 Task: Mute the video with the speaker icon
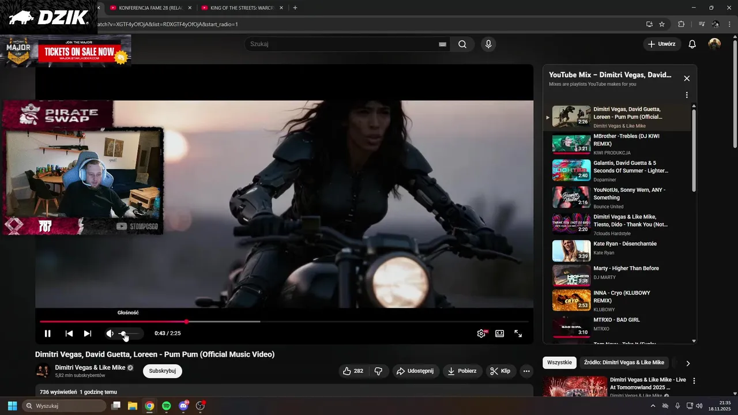point(110,333)
